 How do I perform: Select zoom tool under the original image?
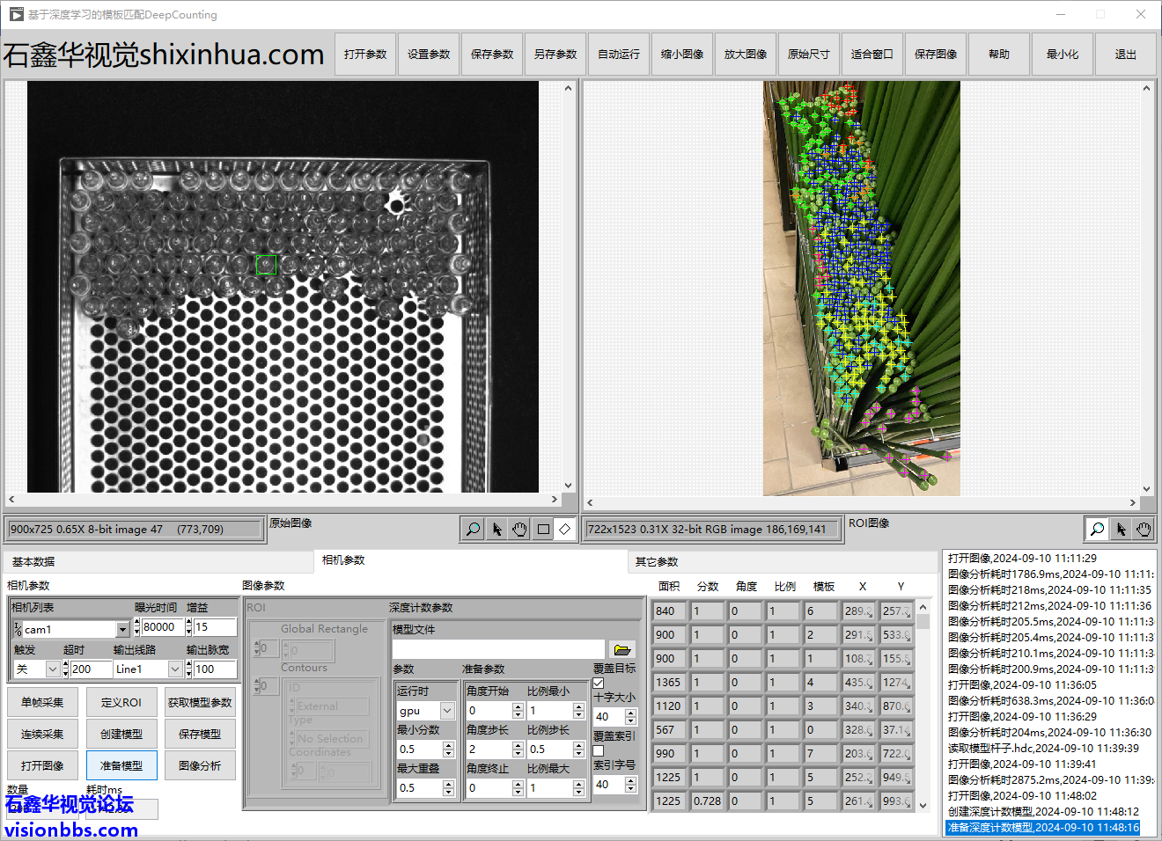point(474,529)
